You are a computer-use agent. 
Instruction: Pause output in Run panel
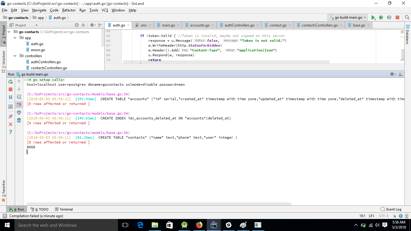pos(11,97)
